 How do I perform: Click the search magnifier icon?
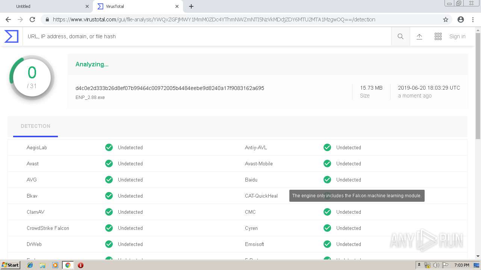click(x=401, y=36)
